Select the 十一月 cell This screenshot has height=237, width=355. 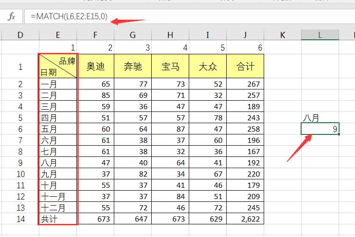[58, 196]
